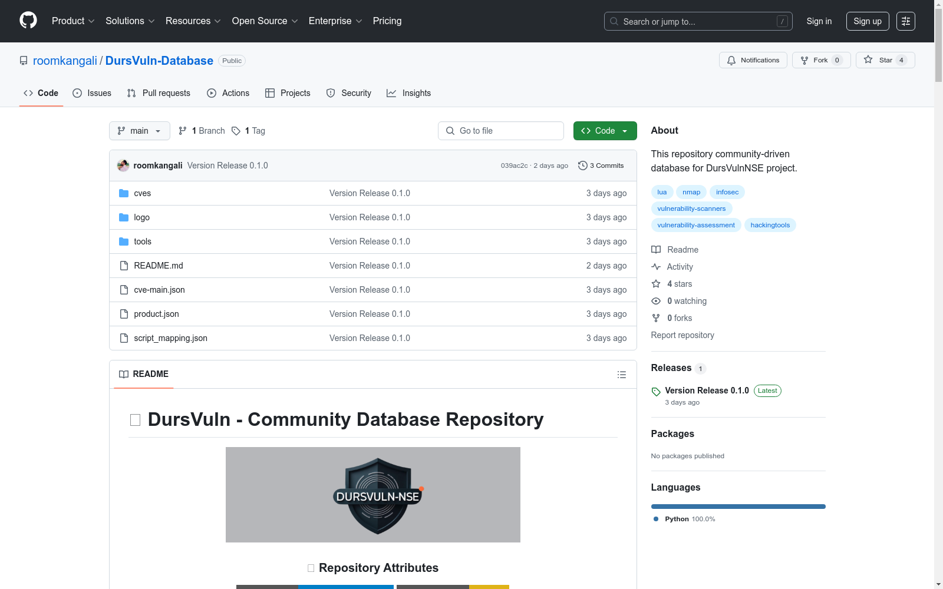Screen dimensions: 943x589
Task: Open the script_mapping.json file
Action: coord(170,338)
